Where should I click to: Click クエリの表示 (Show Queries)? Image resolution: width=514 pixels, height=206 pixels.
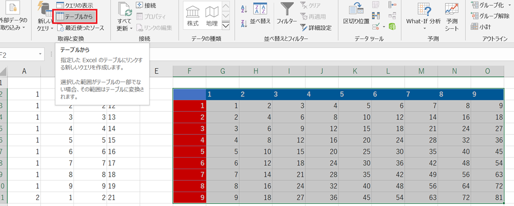pyautogui.click(x=74, y=5)
